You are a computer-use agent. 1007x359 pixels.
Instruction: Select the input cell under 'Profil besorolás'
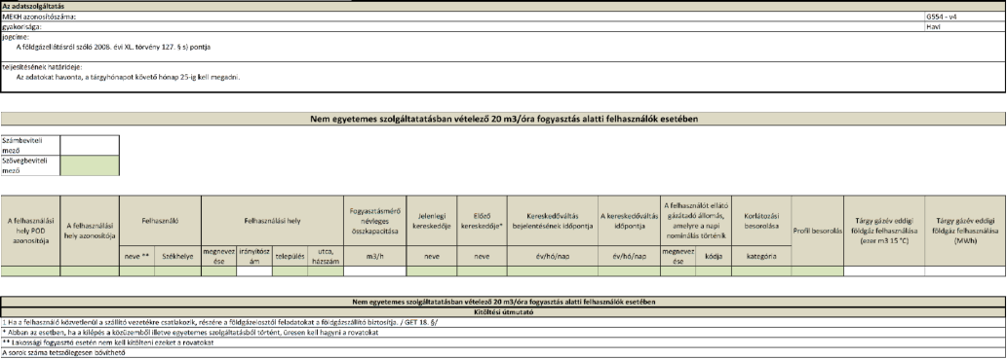click(817, 271)
